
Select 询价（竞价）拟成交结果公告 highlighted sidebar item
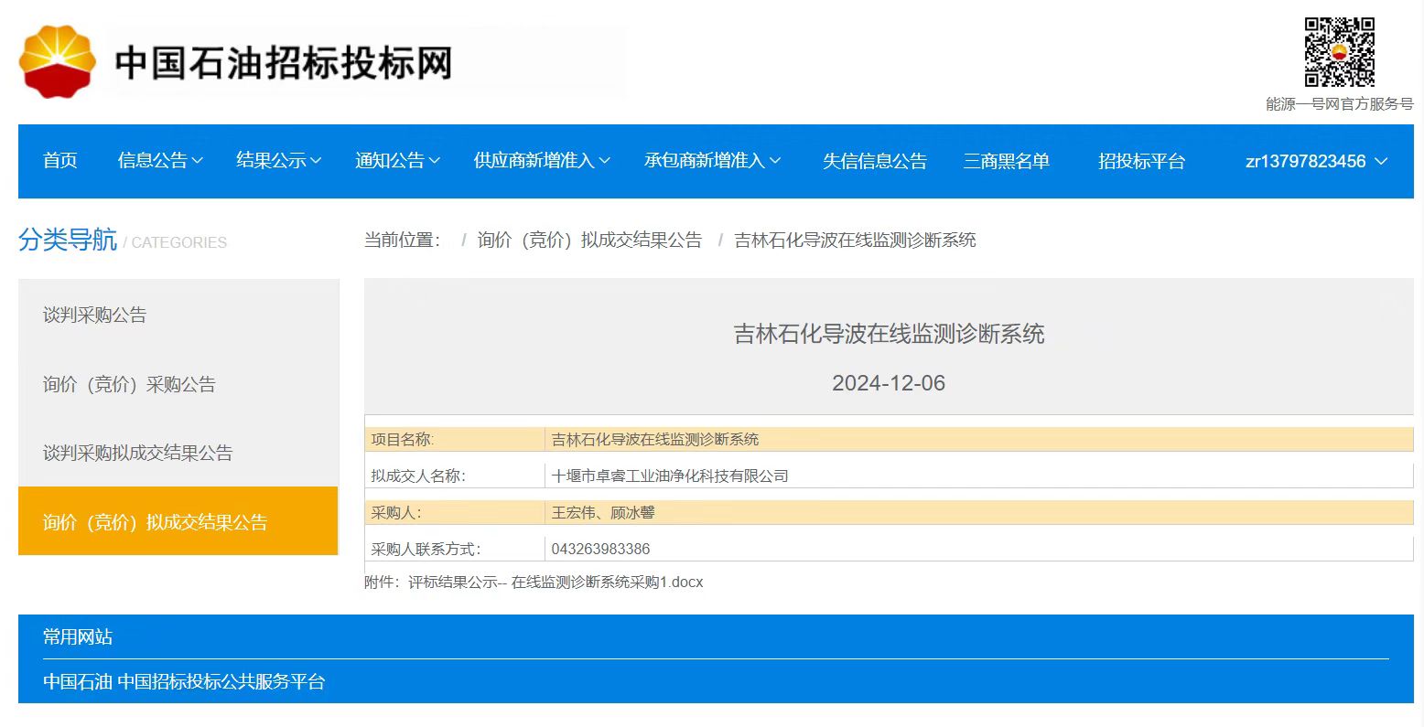[178, 521]
